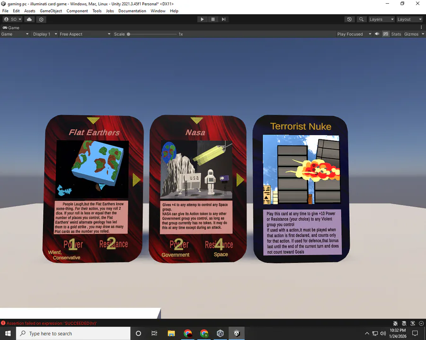Screen dimensions: 426x340
Task: Click the active Unity editor taskbar icon
Action: tap(237, 333)
